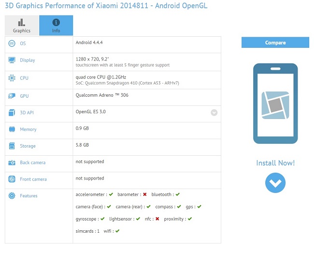The width and height of the screenshot is (314, 253).
Task: Click the Features label
Action: point(29,196)
